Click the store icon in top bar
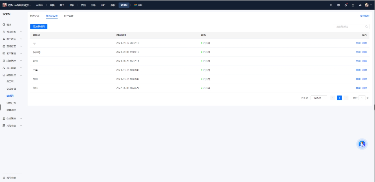The image size is (375, 182). 353,5
